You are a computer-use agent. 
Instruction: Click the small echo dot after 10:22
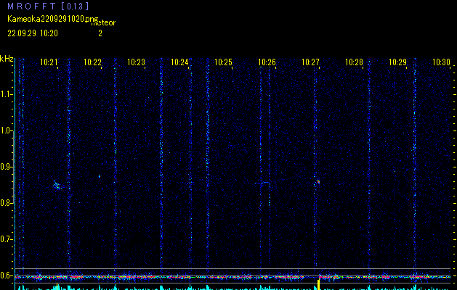click(100, 176)
